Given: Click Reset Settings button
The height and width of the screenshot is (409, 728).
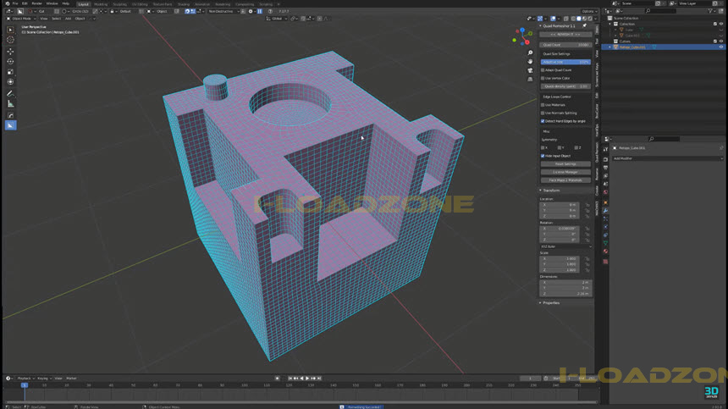Looking at the screenshot, I should 565,164.
